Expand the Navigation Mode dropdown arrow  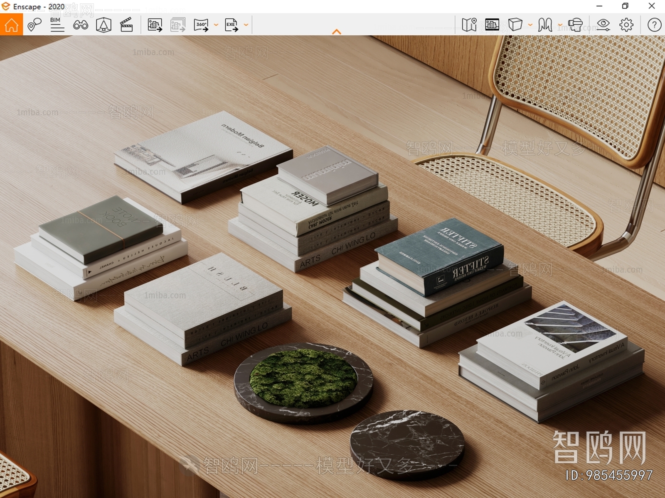[x=560, y=25]
